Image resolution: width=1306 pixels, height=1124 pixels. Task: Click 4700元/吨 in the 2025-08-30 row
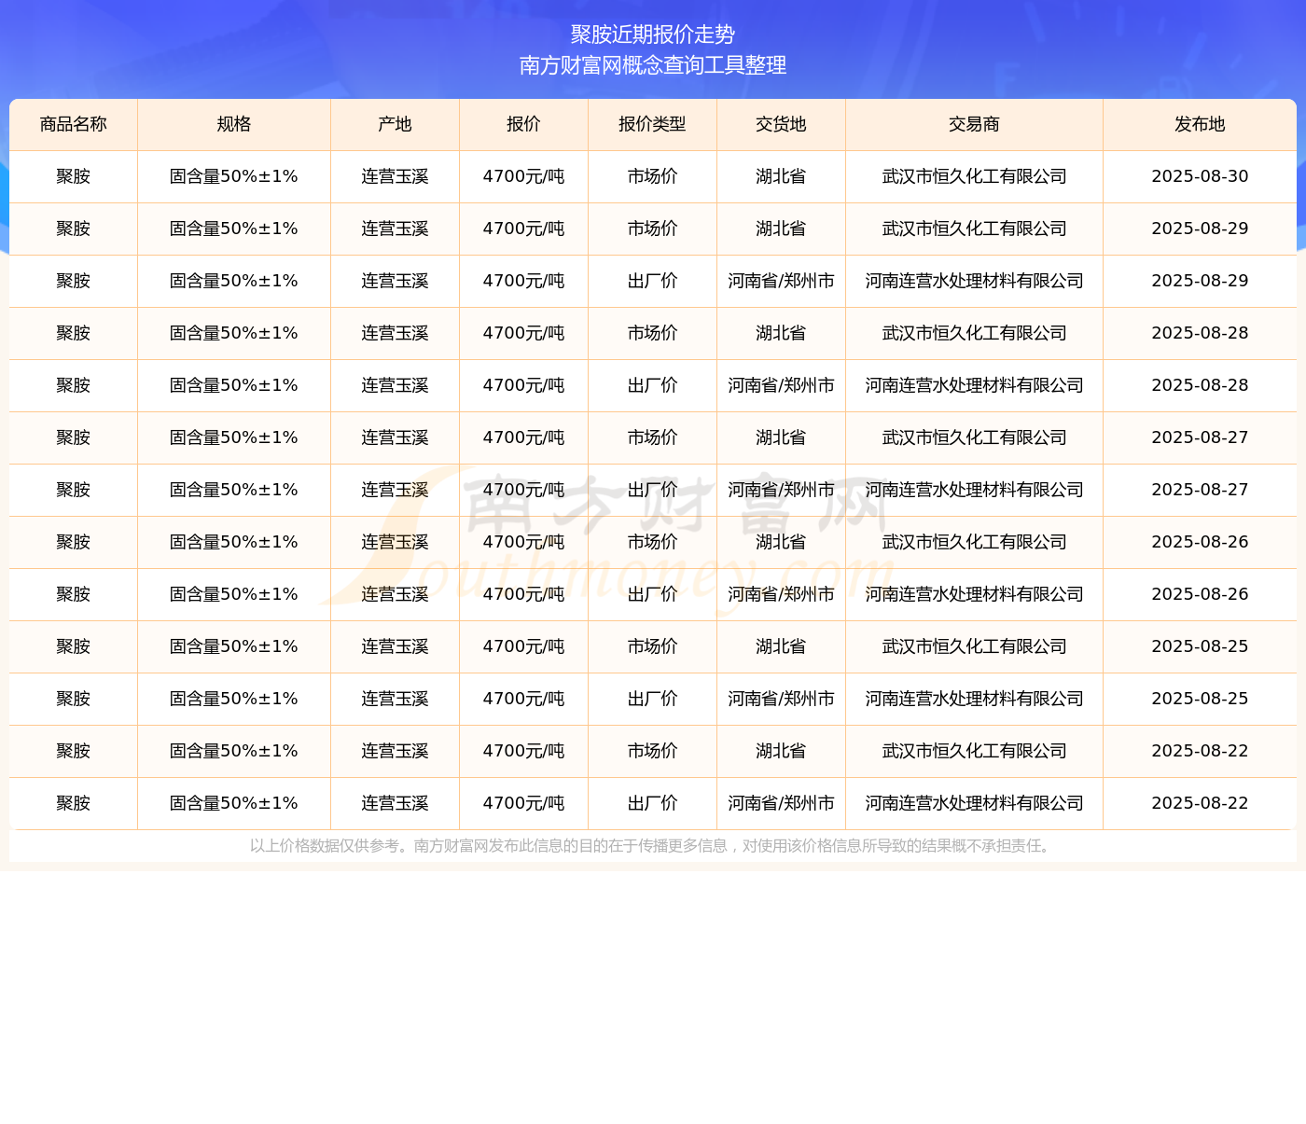(523, 176)
